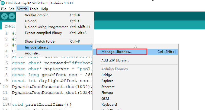Click 'ntpServer' on line 7
The width and height of the screenshot is (205, 110).
click(56, 69)
